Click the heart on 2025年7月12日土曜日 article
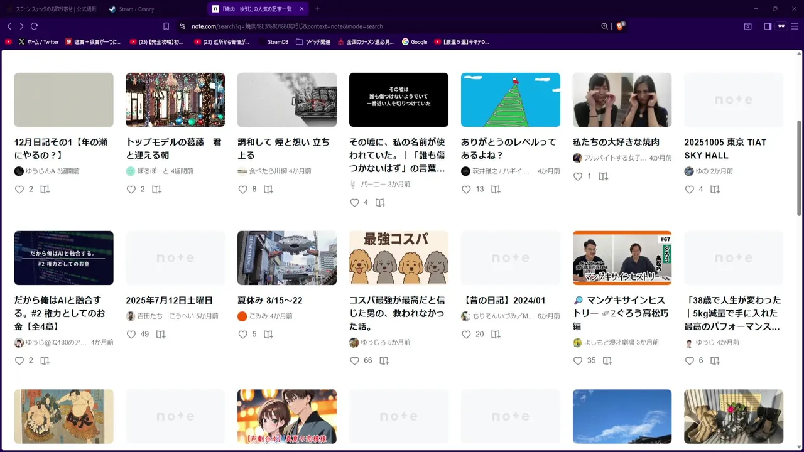 point(131,335)
